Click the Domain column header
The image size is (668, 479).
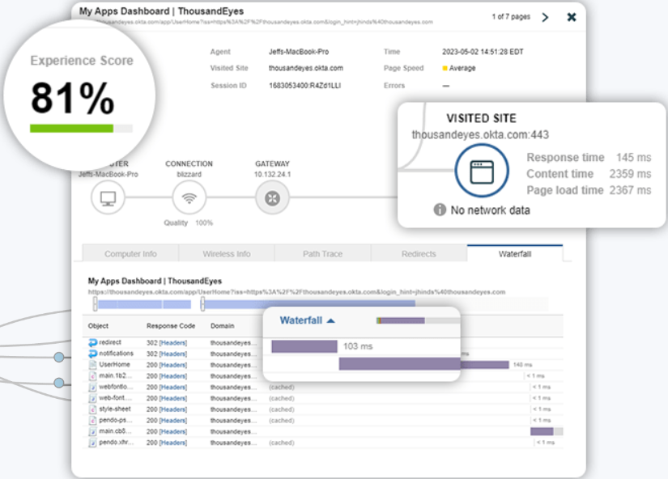[223, 326]
